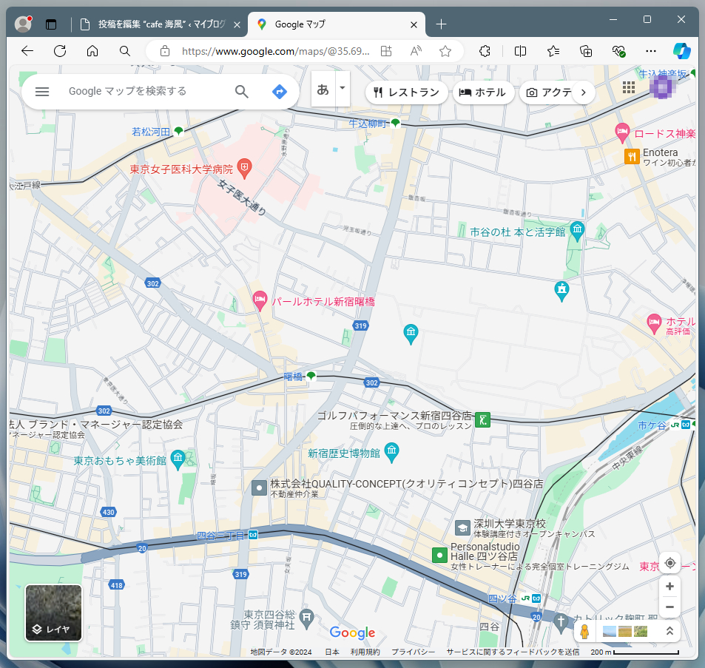
Task: Open the Google apps grid
Action: (x=629, y=87)
